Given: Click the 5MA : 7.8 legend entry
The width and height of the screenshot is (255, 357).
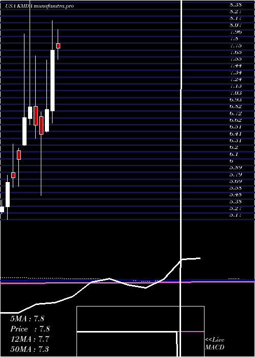Looking at the screenshot, I should coord(27,319).
